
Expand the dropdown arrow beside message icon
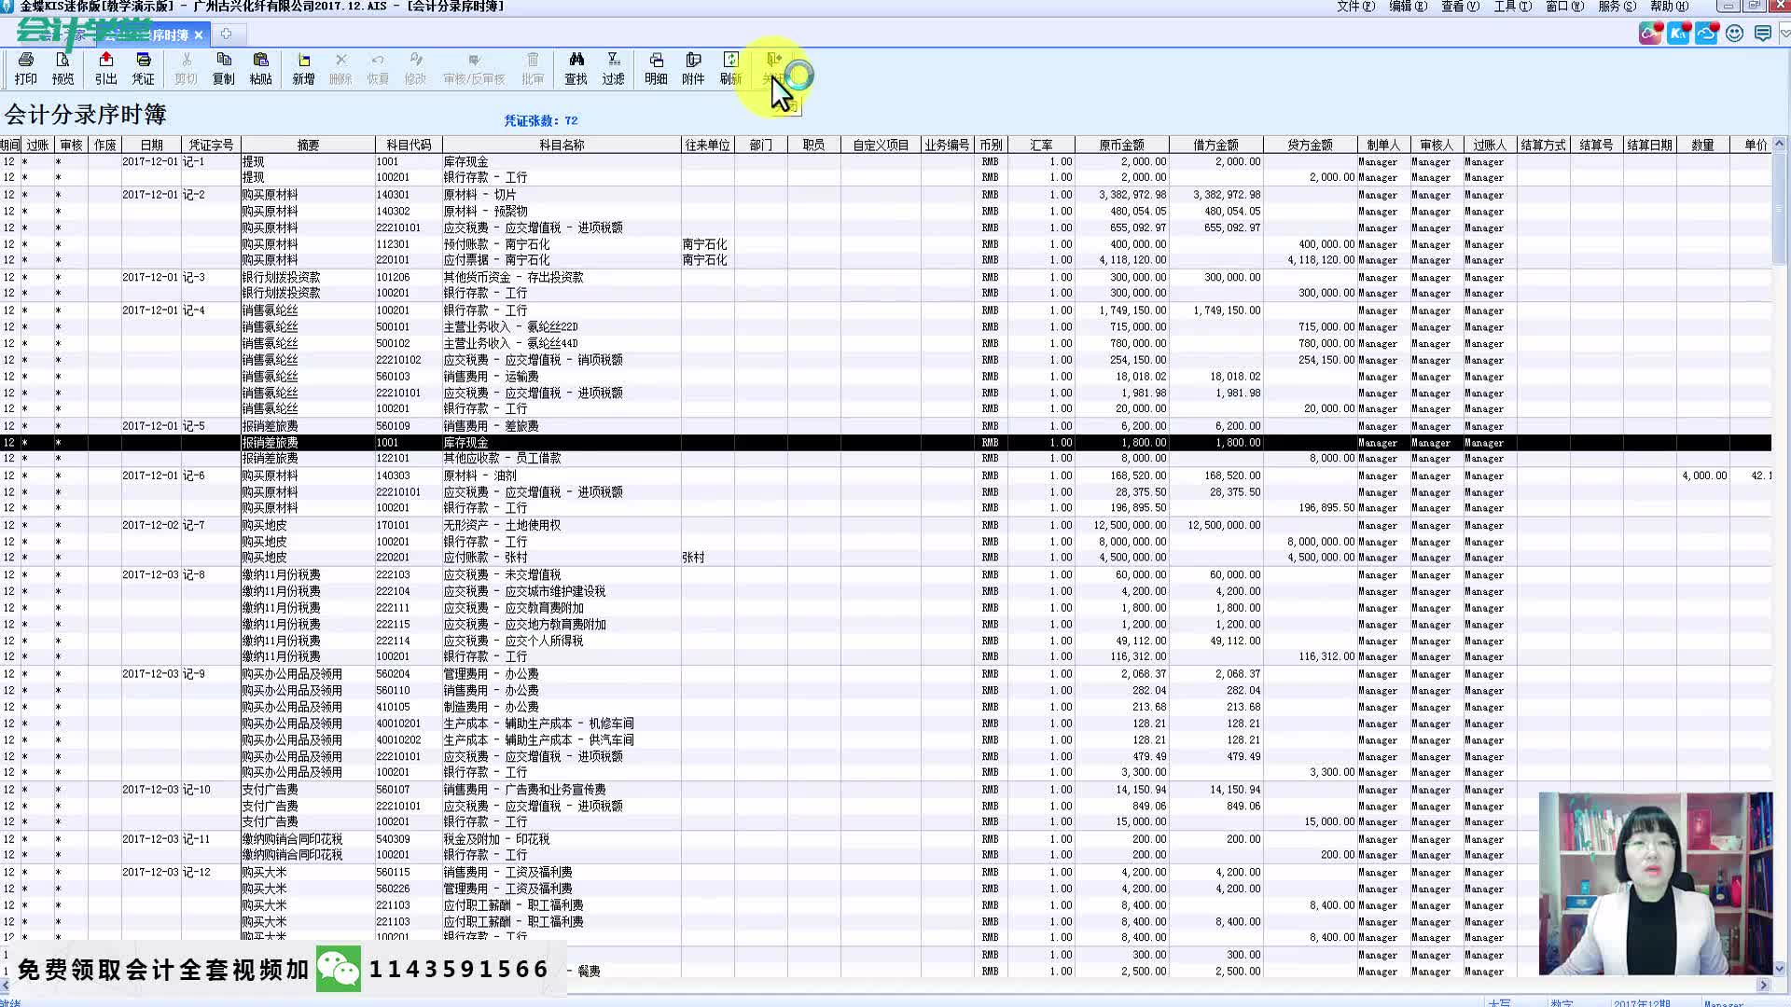(1784, 34)
